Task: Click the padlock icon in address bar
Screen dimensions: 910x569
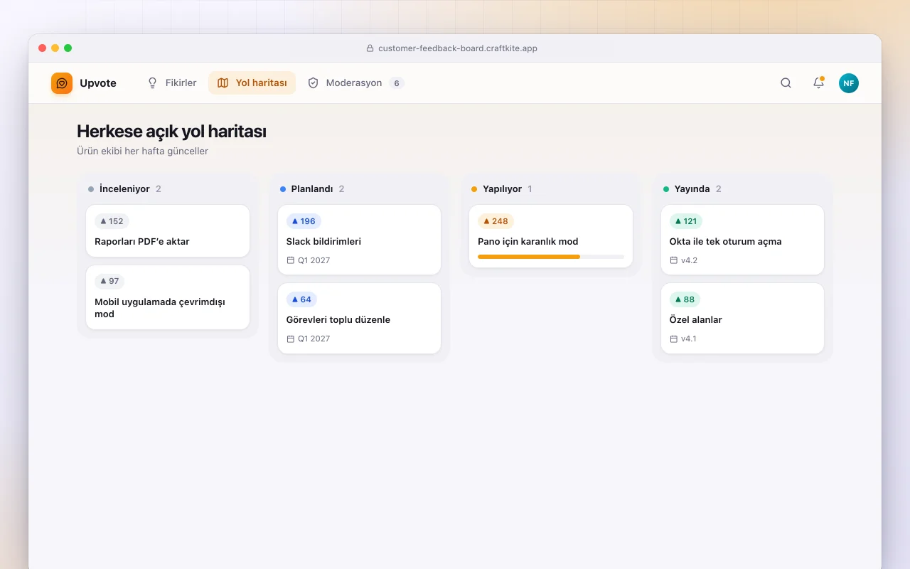Action: [x=370, y=48]
